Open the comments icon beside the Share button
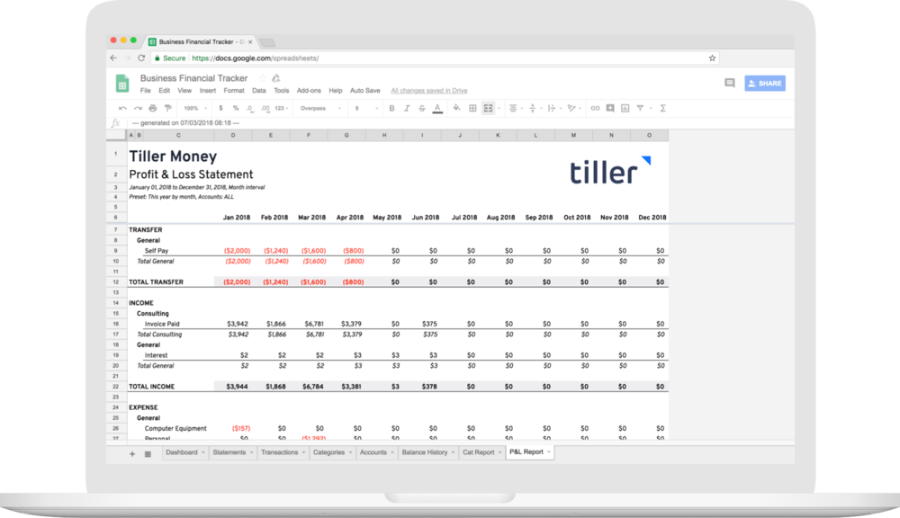Screen dimensions: 900x518 tap(730, 83)
